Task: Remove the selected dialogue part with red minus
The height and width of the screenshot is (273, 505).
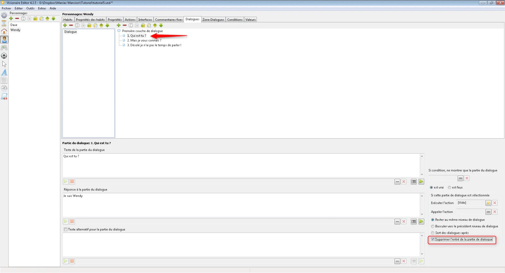Action: pos(125,26)
